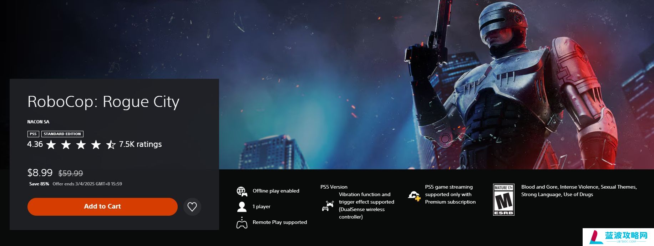Click the Add to Cart button

click(102, 207)
